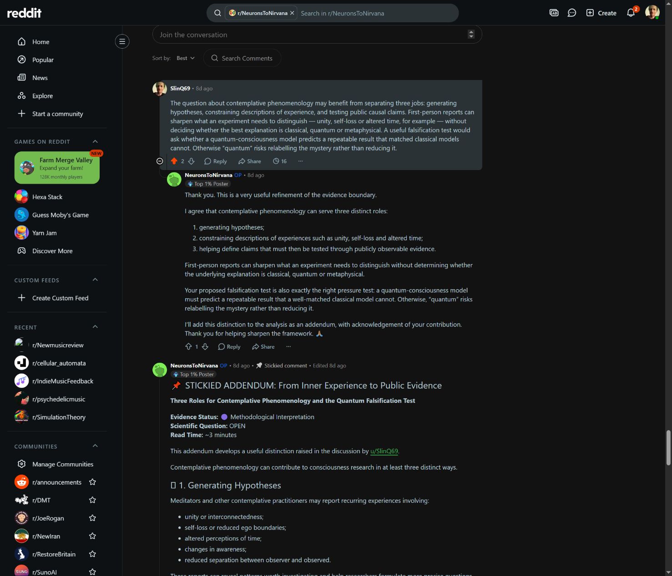Open r/SimulationTheory from Recent
The width and height of the screenshot is (672, 576).
(x=57, y=417)
